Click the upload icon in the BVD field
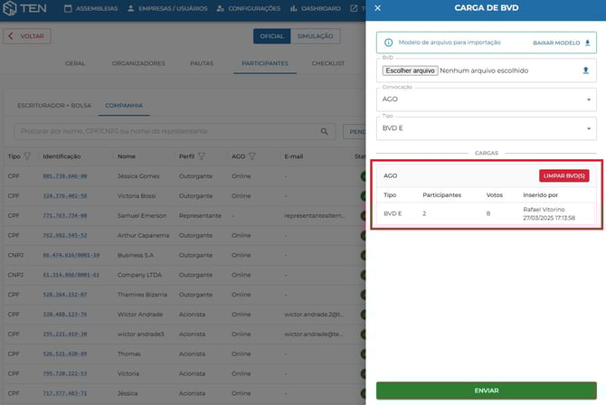This screenshot has height=405, width=606. click(x=586, y=71)
